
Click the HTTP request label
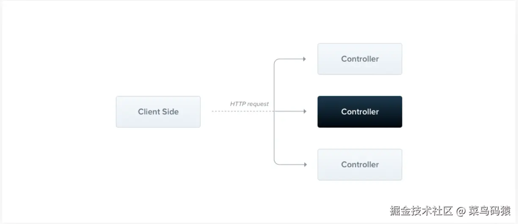pyautogui.click(x=249, y=104)
